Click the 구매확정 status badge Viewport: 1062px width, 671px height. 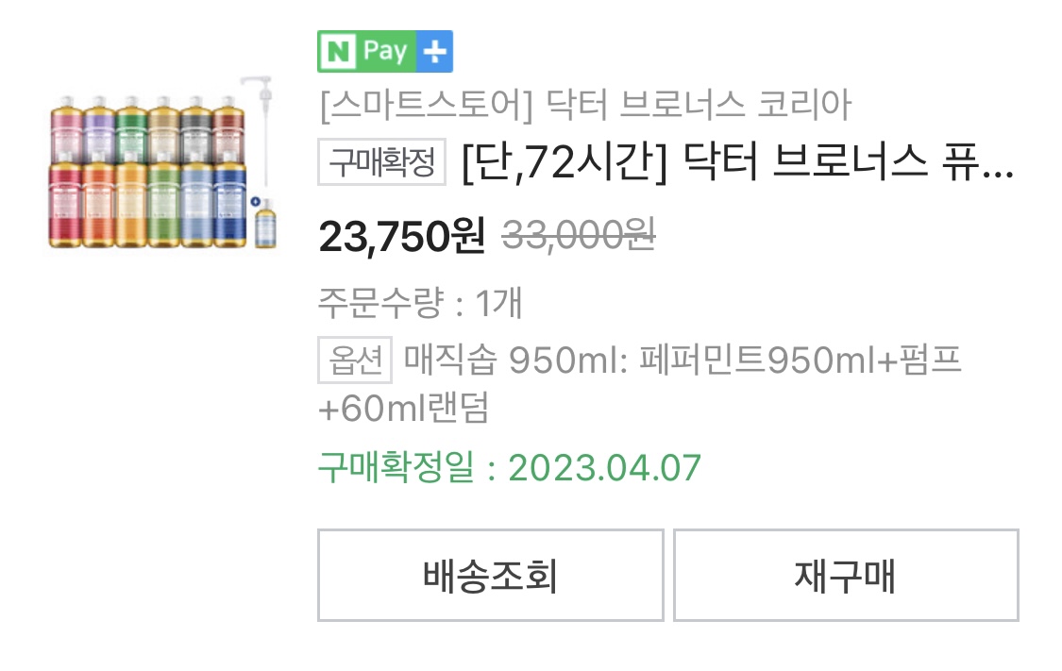[382, 161]
